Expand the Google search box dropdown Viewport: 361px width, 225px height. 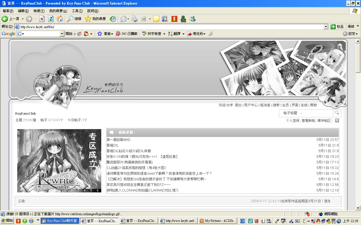point(62,34)
